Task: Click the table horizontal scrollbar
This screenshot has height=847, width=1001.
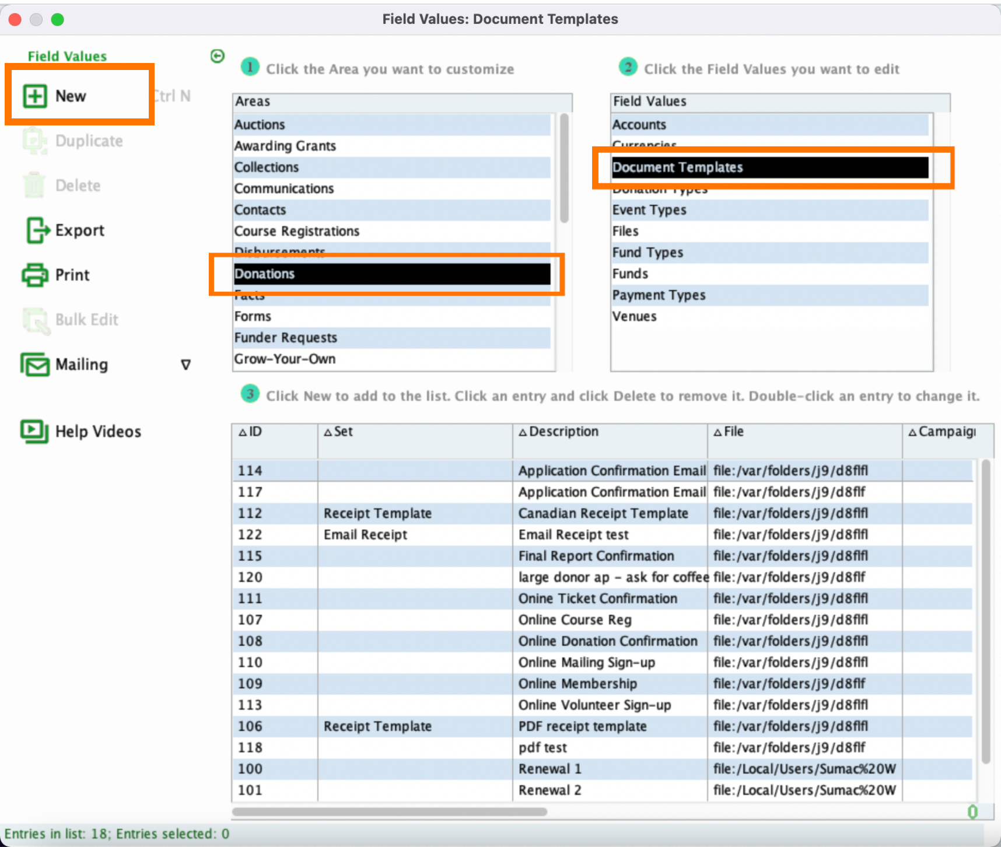Action: [x=390, y=812]
